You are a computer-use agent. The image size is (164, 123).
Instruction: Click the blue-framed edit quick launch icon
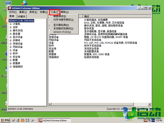coord(28,120)
